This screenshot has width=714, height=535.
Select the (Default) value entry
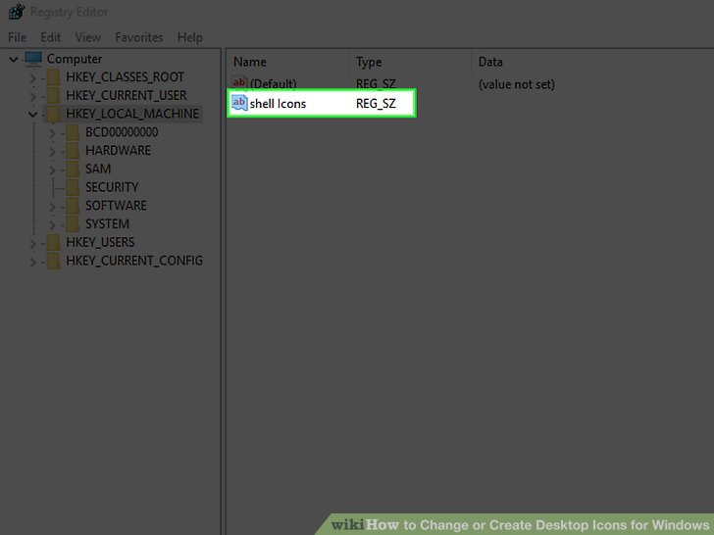click(x=273, y=84)
